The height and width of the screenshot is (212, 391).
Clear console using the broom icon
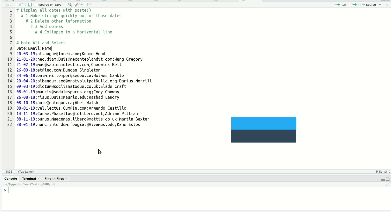(x=387, y=185)
